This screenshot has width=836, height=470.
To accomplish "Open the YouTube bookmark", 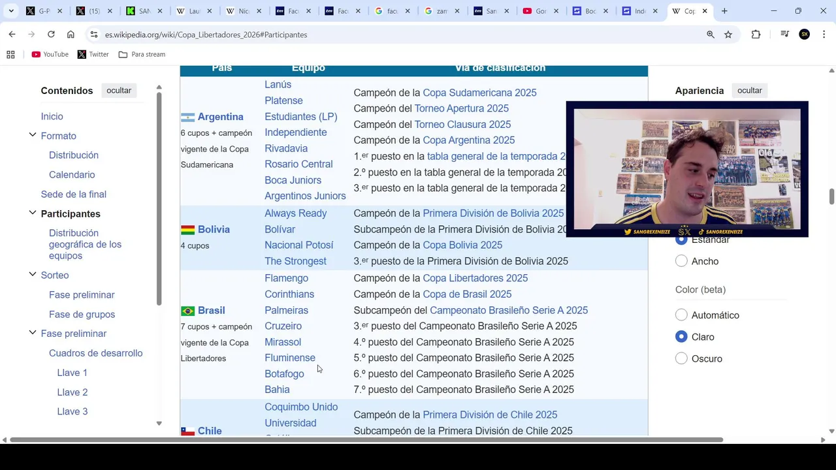I will click(x=50, y=54).
